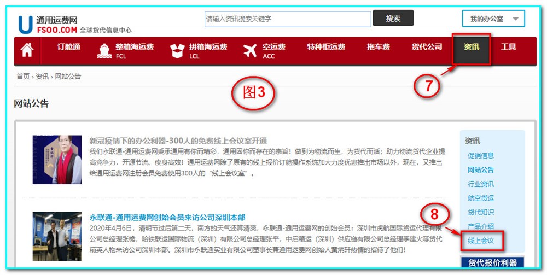Open the 空运费 ACC menu item
Image resolution: width=547 pixels, height=275 pixels.
pos(274,51)
